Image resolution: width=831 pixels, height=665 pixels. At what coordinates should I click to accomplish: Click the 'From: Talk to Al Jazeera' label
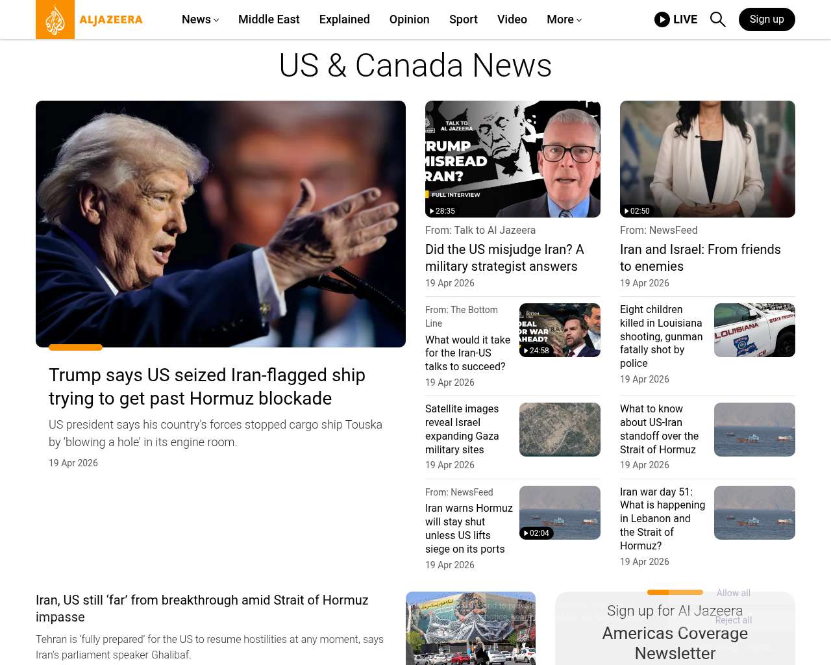(x=480, y=230)
